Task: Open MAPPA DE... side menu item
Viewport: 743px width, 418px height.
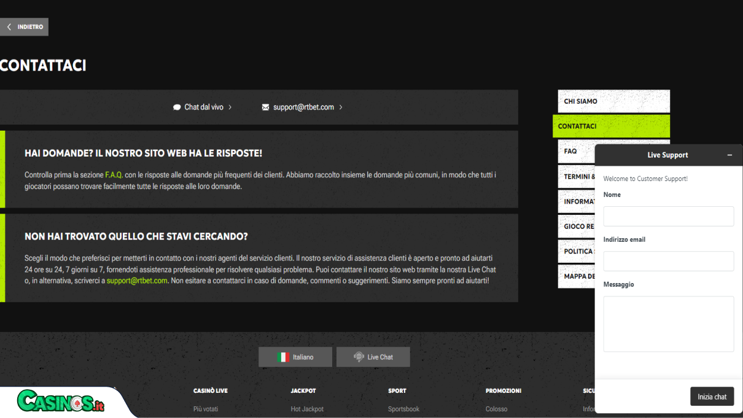Action: coord(576,276)
